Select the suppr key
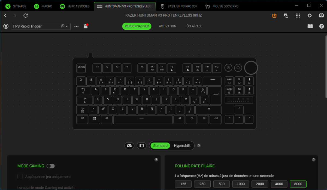 coord(229,90)
